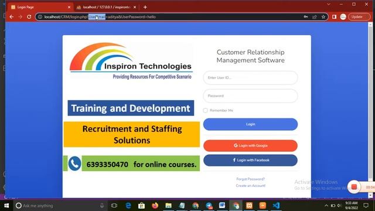Open Microsoft Store from taskbar
375x211 pixels.
[x=141, y=206]
